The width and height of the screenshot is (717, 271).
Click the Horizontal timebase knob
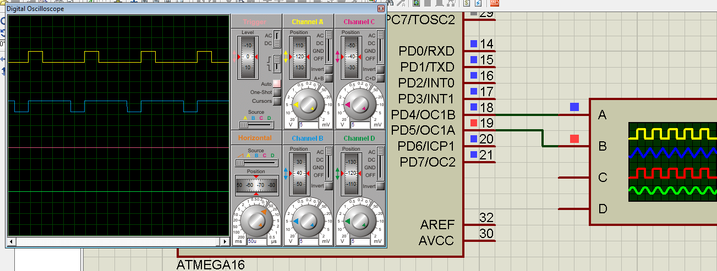(x=256, y=221)
